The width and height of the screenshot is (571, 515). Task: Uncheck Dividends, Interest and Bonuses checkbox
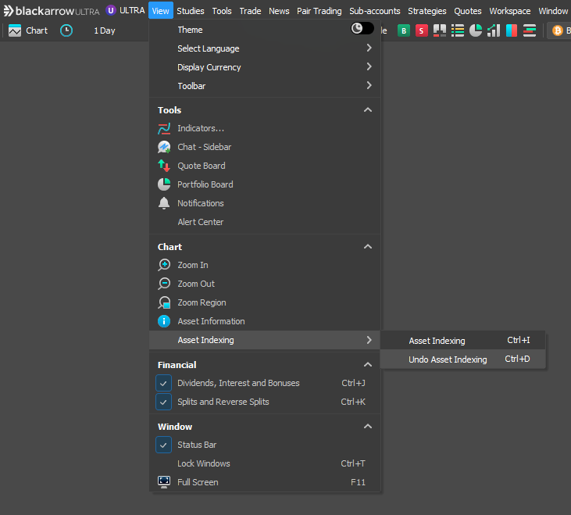pos(164,383)
